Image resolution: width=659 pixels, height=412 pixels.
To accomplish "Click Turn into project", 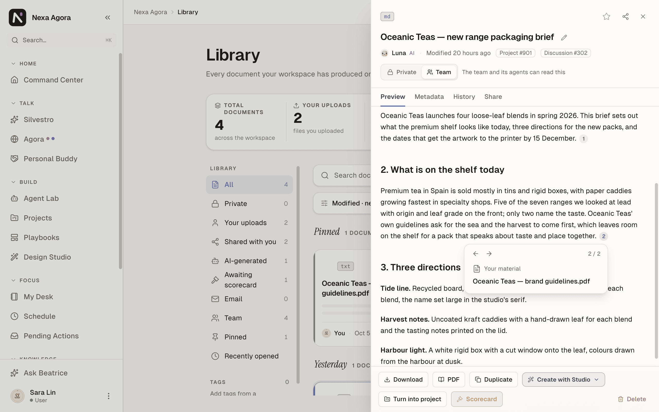I will [x=413, y=399].
